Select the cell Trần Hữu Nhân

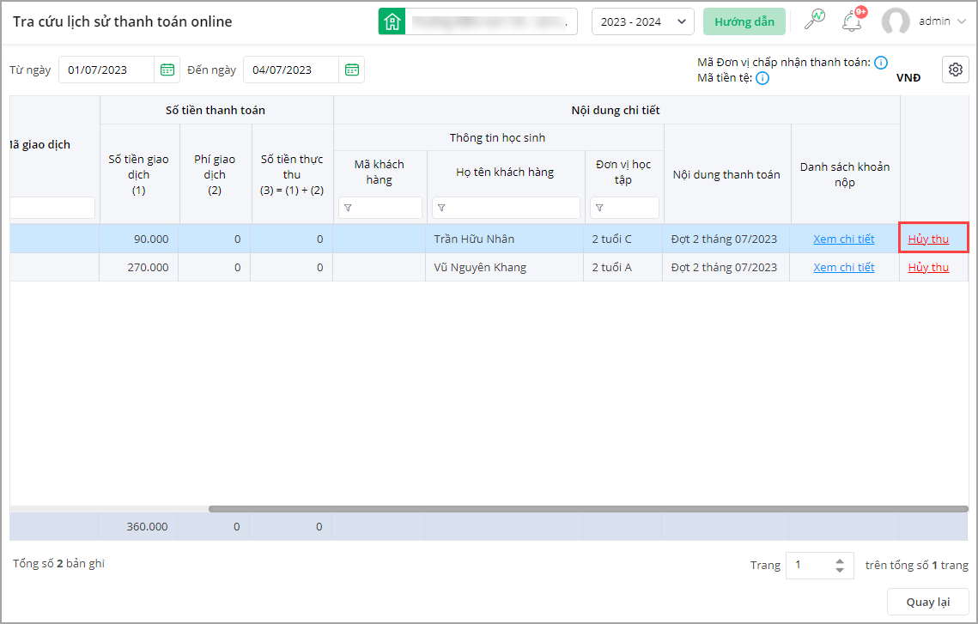(x=505, y=239)
